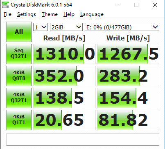Screen dimensions: 165x149
Task: Launch the 4KiB Q1T1 test
Action: (19, 120)
